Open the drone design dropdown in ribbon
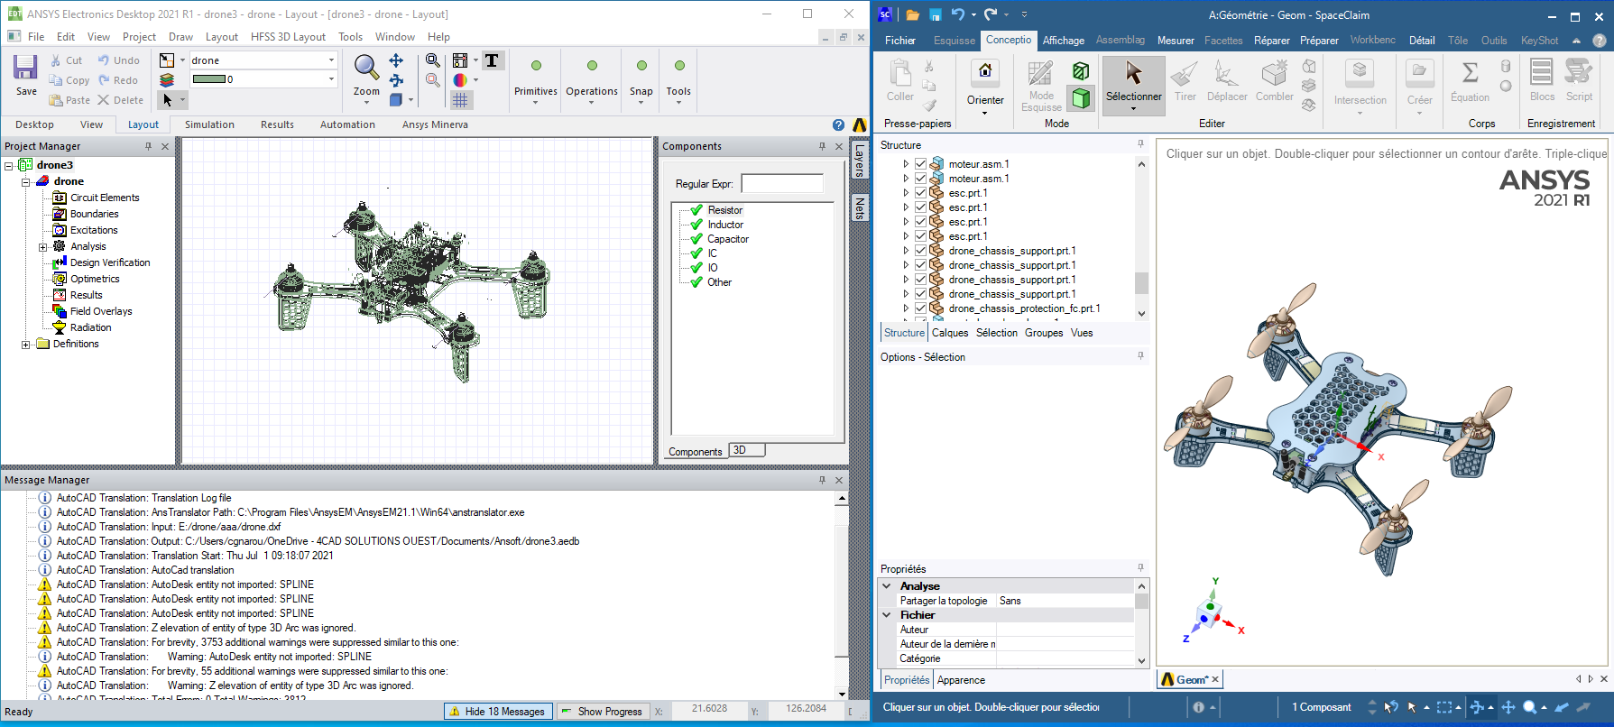The image size is (1614, 727). click(331, 60)
